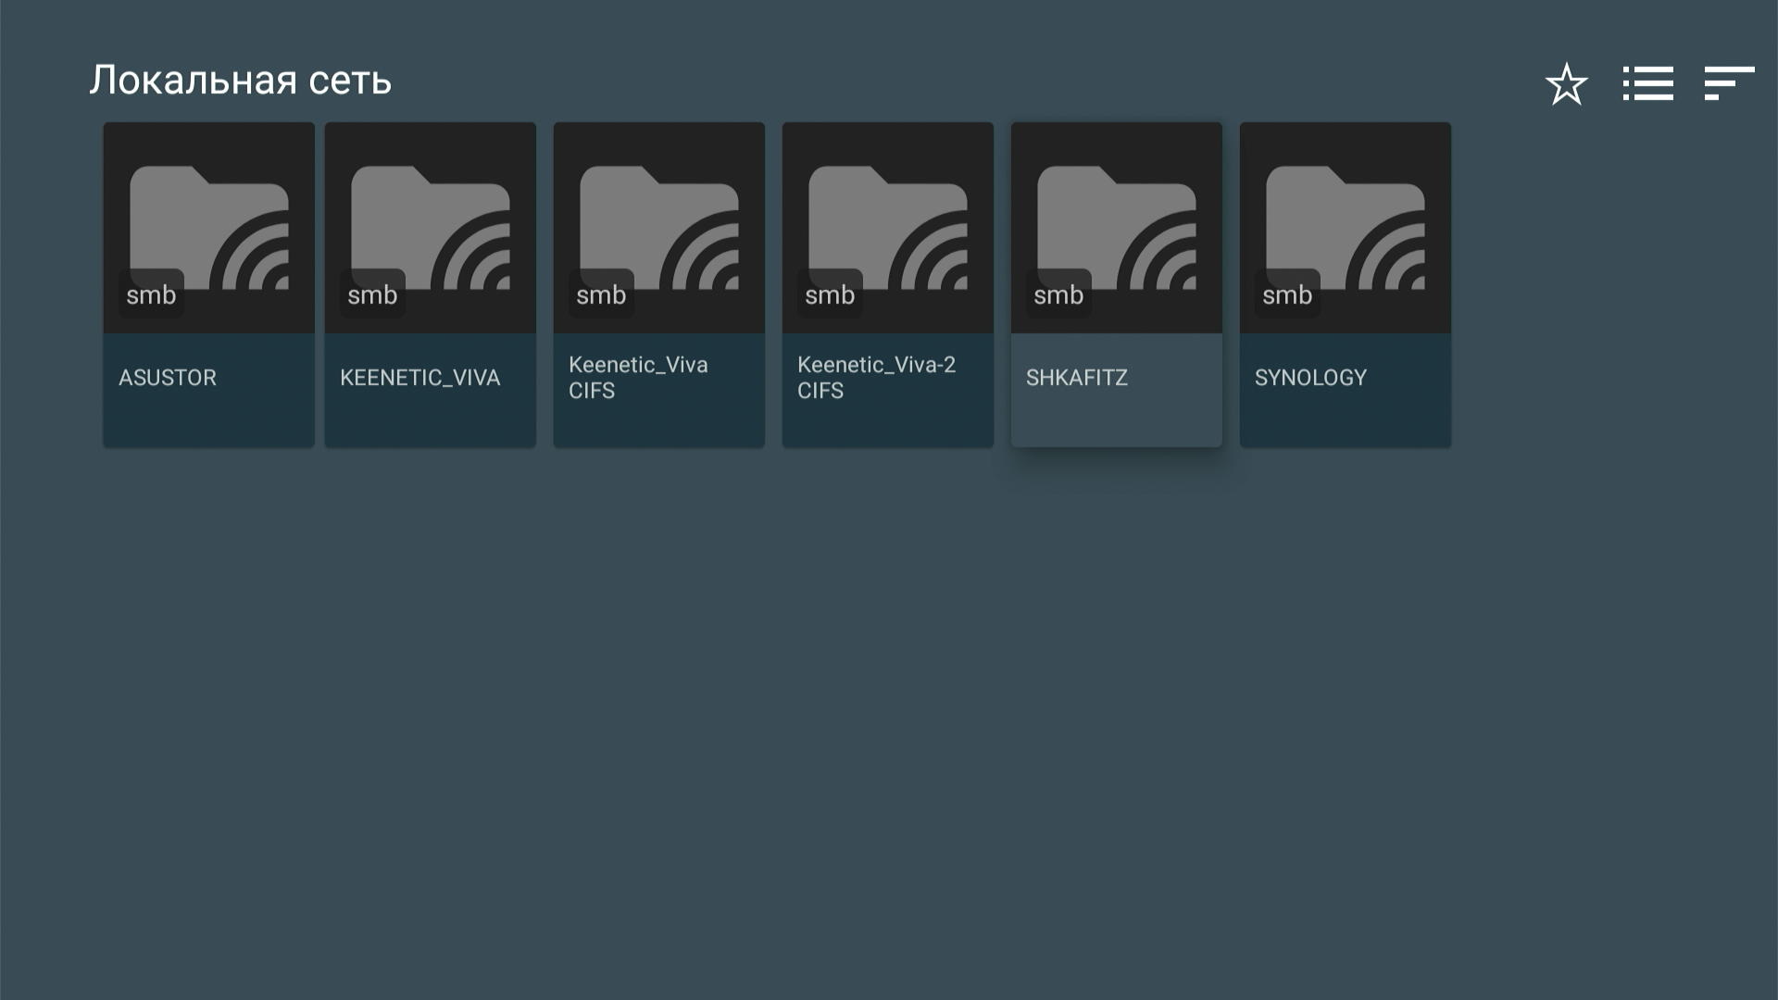Open the SHKAFITZ network folder icon
Image resolution: width=1778 pixels, height=1000 pixels.
[x=1117, y=227]
